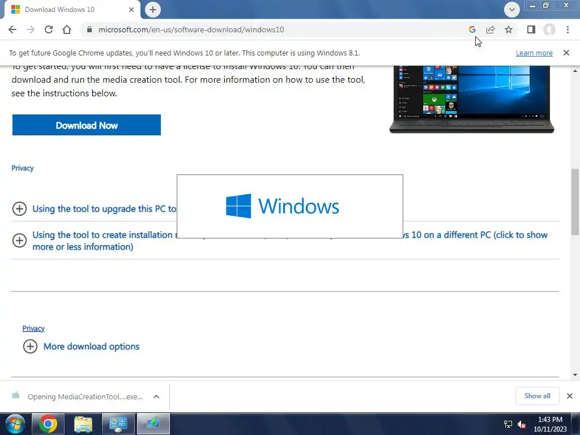Image resolution: width=580 pixels, height=435 pixels.
Task: Close the downloads bar
Action: (570, 396)
